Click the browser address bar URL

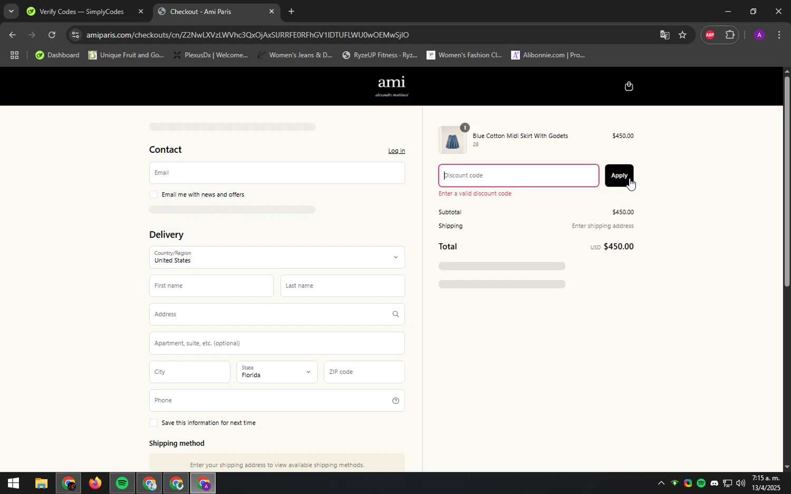pyautogui.click(x=247, y=35)
